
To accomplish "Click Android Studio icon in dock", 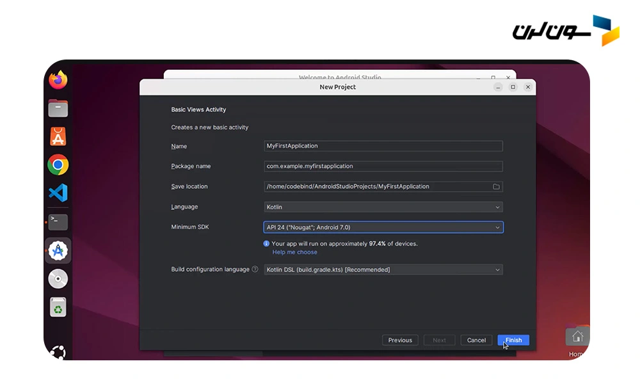I will (58, 250).
